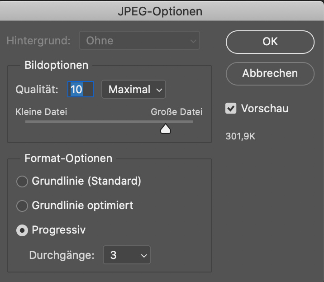Select the Progressiv format radio button
This screenshot has height=282, width=324.
(x=22, y=230)
